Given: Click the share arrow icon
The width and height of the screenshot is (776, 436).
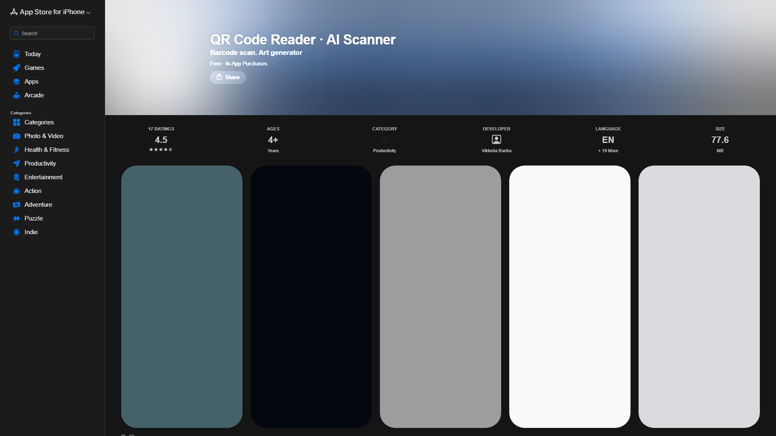Looking at the screenshot, I should [219, 77].
